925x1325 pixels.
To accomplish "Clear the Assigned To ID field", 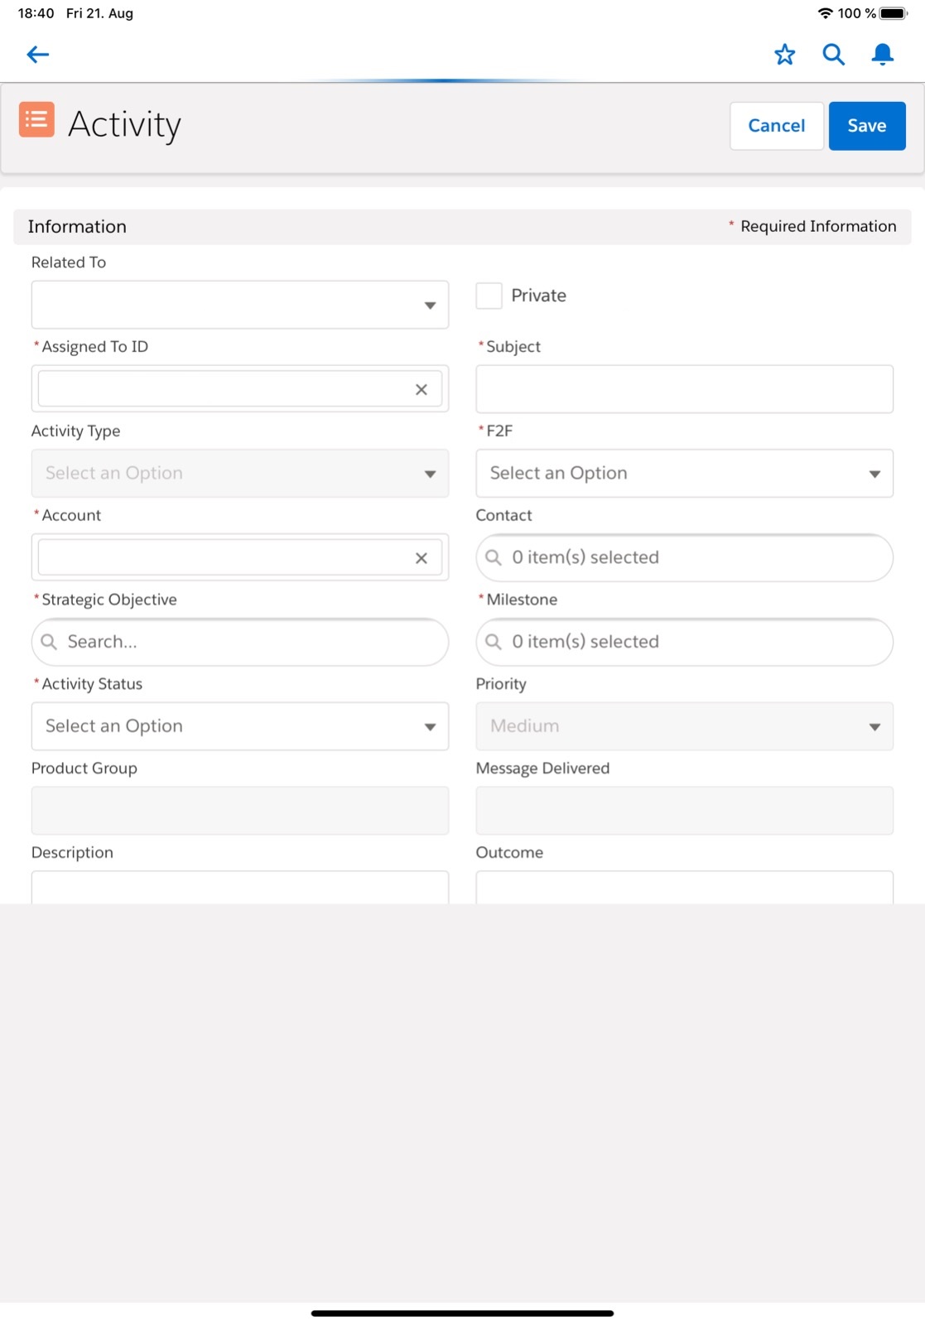I will click(x=422, y=390).
